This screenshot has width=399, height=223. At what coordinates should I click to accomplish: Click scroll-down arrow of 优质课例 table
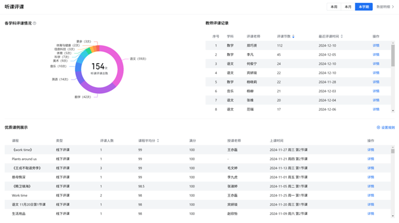[x=393, y=216]
